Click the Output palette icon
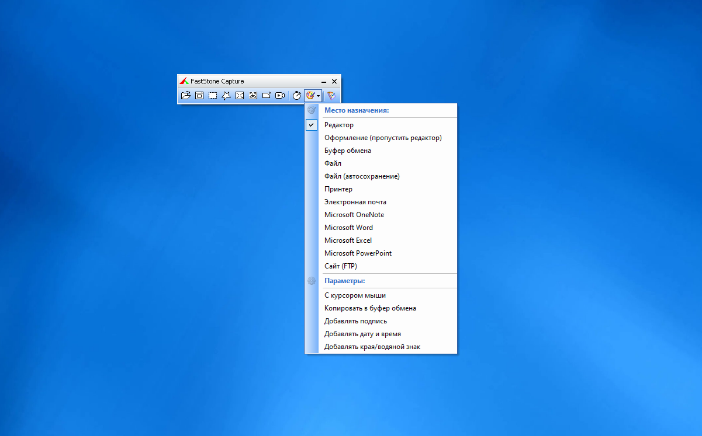 coord(310,95)
